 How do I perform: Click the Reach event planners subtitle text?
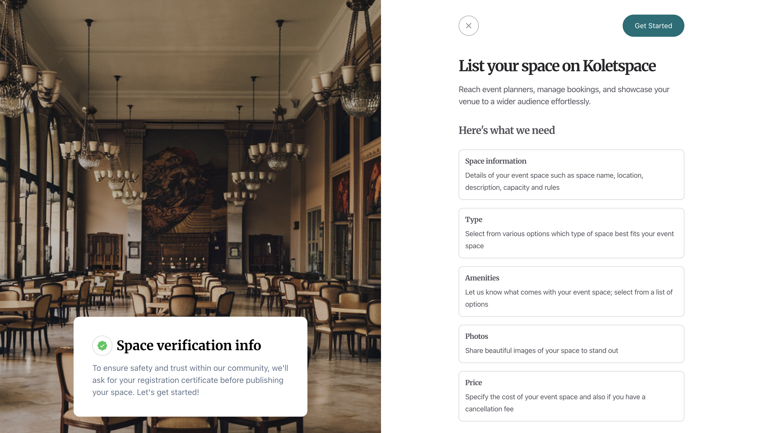564,95
